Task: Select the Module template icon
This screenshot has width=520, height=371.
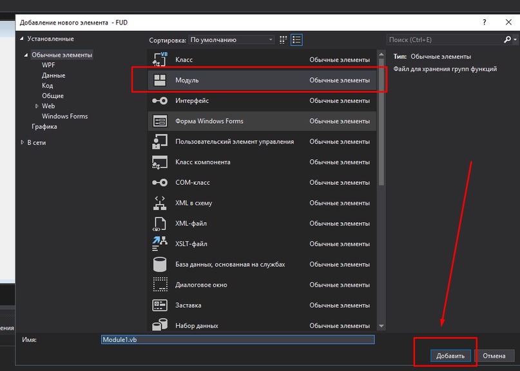Action: (159, 81)
